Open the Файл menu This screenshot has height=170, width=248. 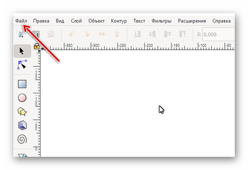pyautogui.click(x=21, y=21)
